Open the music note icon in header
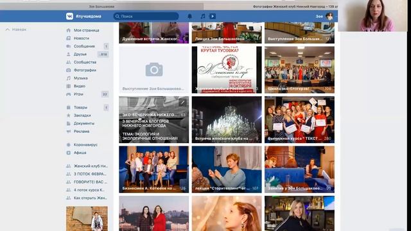 tap(203, 16)
